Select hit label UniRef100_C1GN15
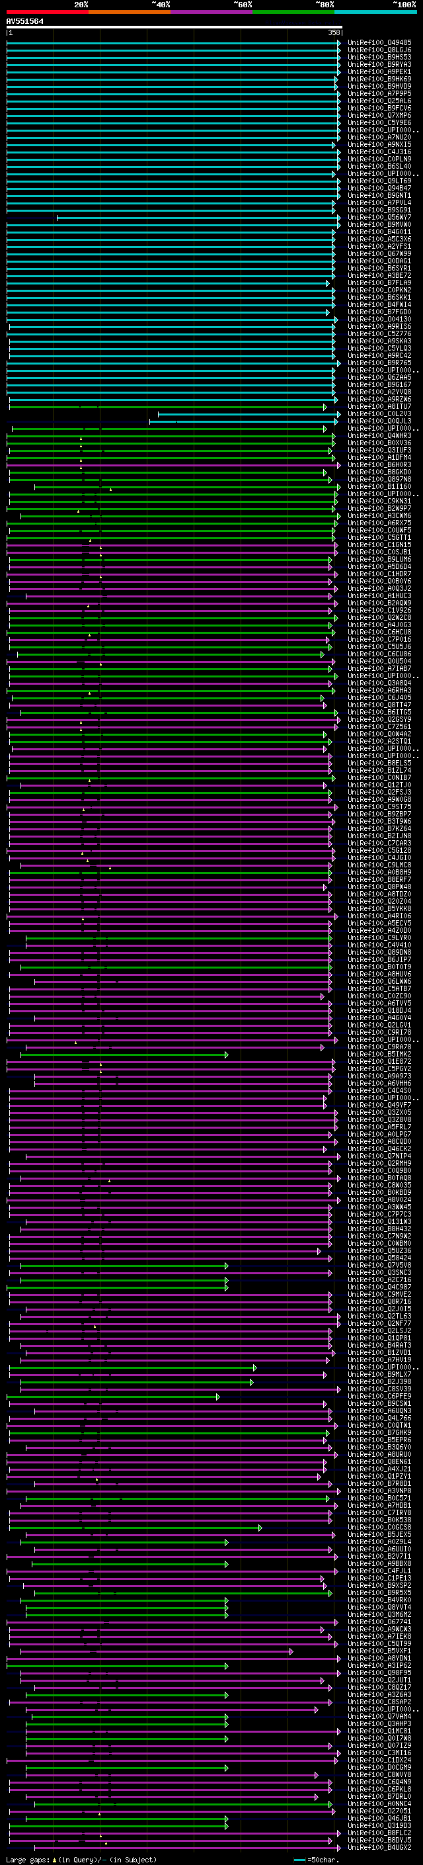The image size is (423, 1865). pyautogui.click(x=379, y=544)
